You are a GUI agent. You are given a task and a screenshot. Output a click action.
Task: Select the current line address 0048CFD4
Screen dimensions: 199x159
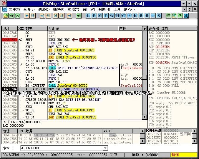tap(10, 89)
